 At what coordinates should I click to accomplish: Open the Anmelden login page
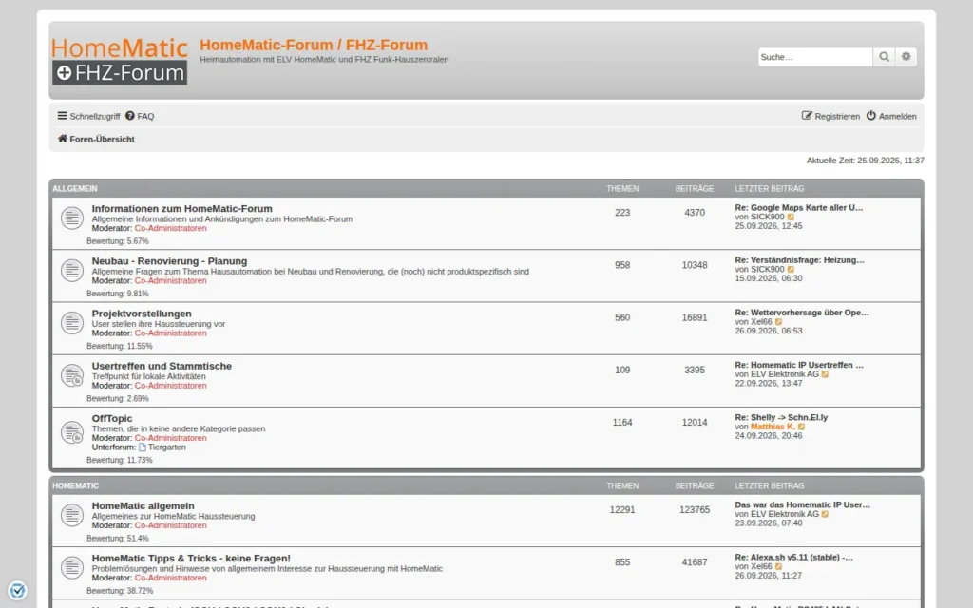(x=891, y=116)
